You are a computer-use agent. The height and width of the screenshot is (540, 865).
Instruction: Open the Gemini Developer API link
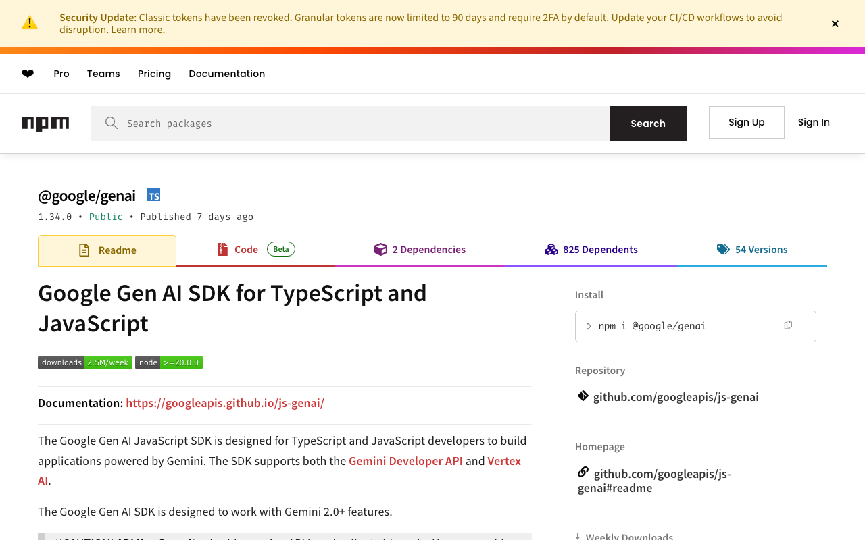coord(405,461)
